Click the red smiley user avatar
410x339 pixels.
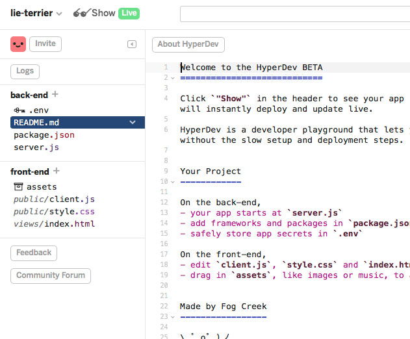coord(18,44)
